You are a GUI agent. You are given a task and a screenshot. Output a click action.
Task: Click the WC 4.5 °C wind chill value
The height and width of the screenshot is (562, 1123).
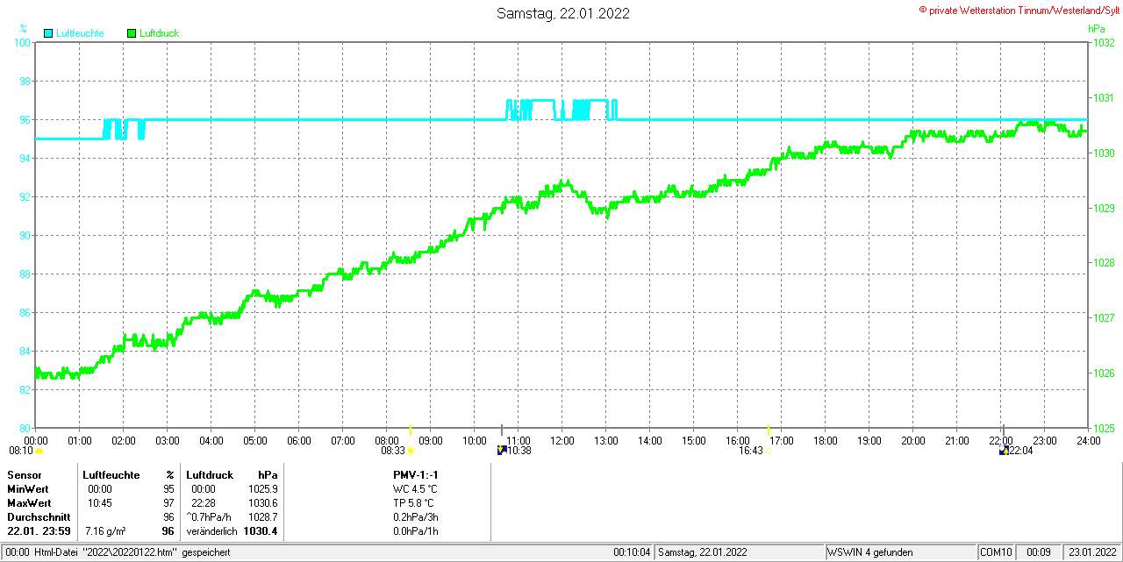[414, 488]
